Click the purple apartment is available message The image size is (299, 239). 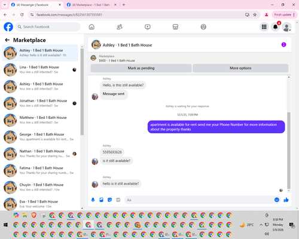(x=216, y=127)
